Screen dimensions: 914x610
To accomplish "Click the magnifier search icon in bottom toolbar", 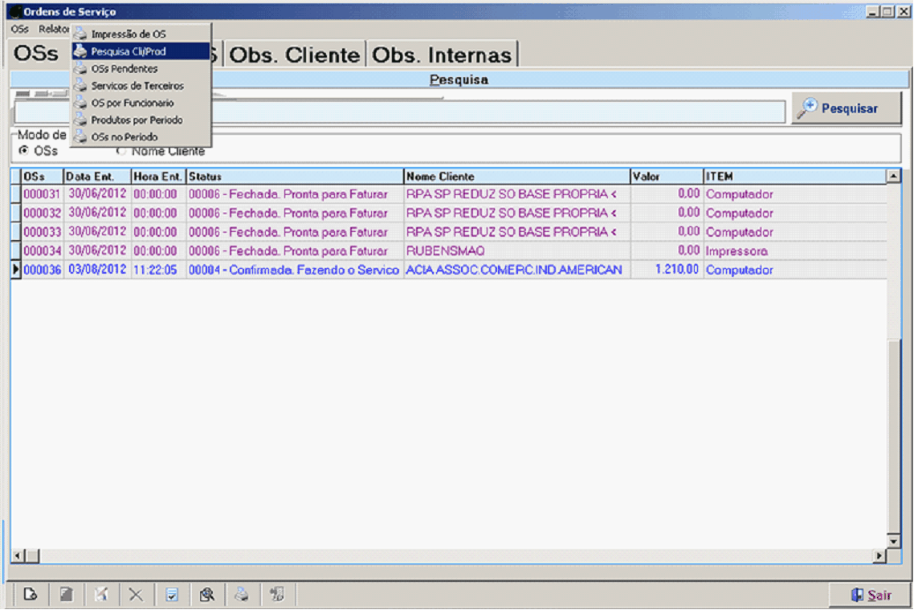I will coord(206,595).
